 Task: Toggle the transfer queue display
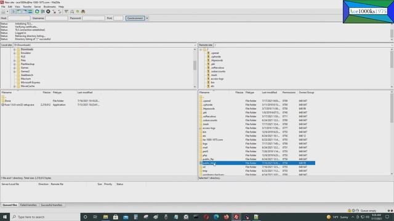coord(30,12)
